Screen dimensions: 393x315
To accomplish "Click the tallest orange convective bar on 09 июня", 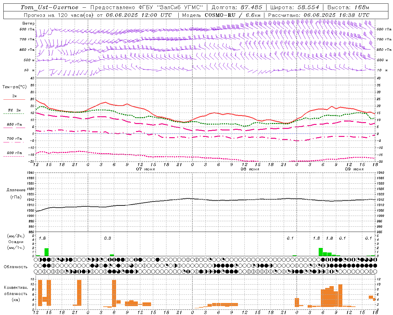I will pos(340,296).
